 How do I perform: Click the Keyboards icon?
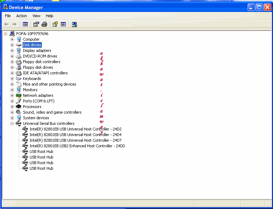pos(19,79)
